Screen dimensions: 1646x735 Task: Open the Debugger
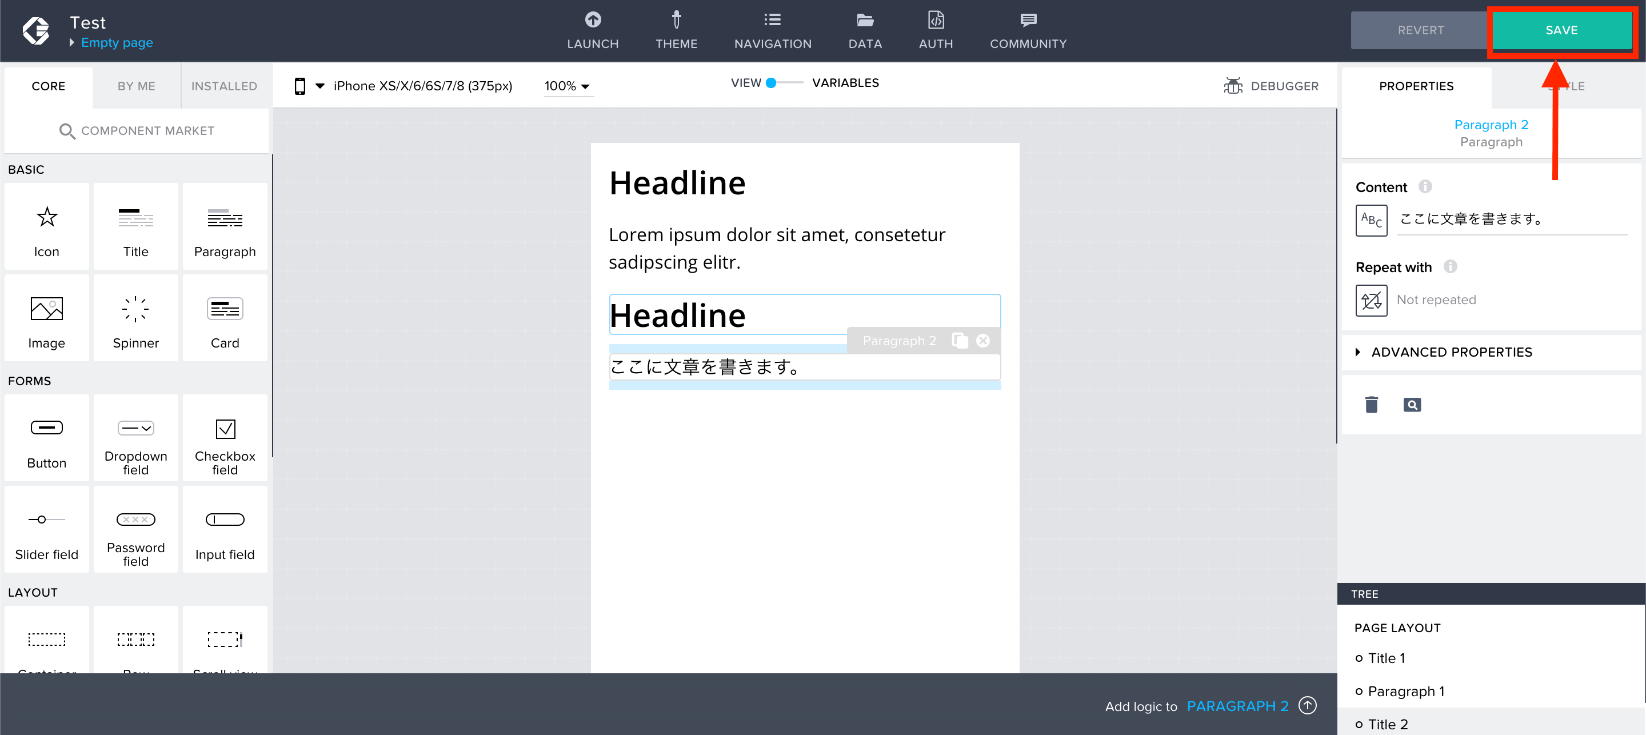pos(1271,86)
